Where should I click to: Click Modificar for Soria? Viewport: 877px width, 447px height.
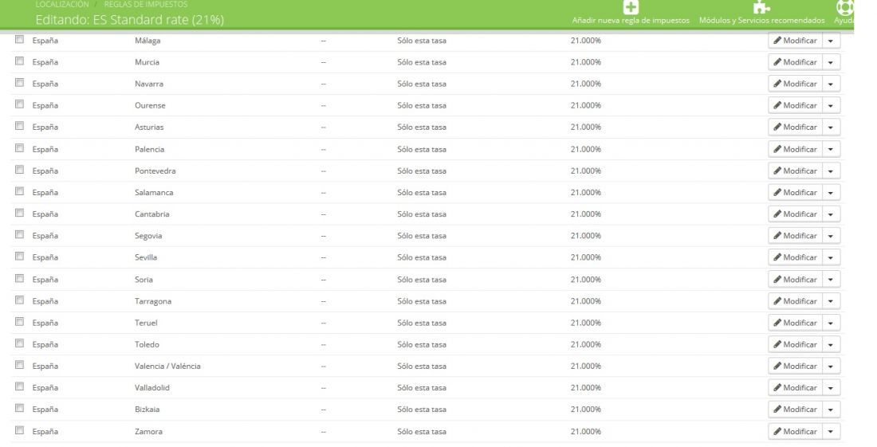[x=796, y=280]
